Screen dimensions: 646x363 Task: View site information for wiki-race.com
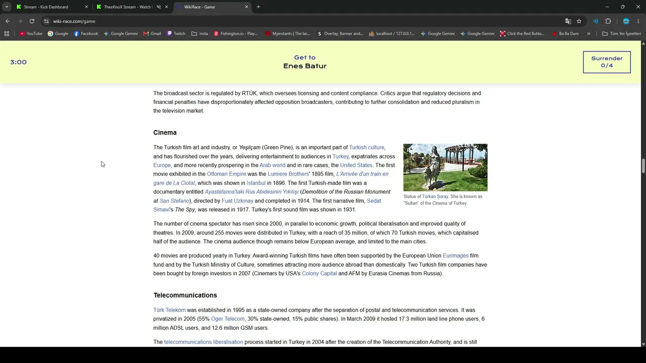(46, 21)
